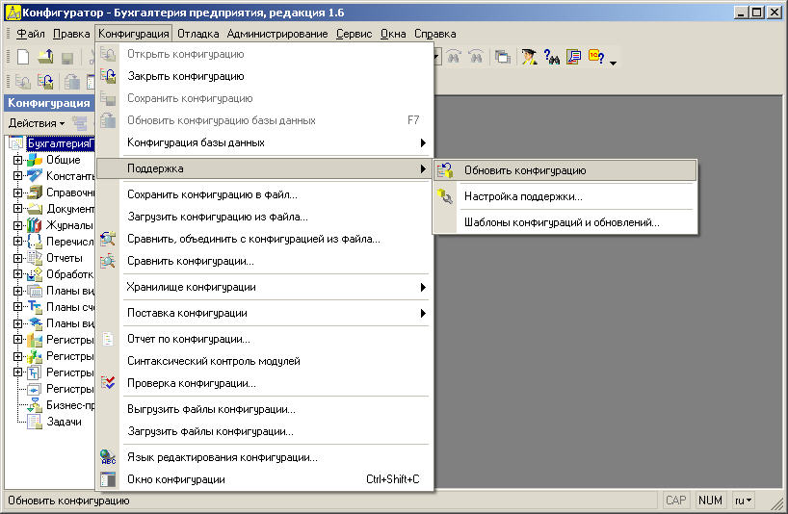This screenshot has height=514, width=788.
Task: Click the greyed Open configuration toolbar icon
Action: (x=22, y=81)
